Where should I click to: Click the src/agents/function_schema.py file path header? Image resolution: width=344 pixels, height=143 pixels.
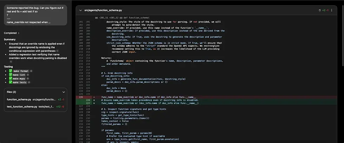[103, 10]
